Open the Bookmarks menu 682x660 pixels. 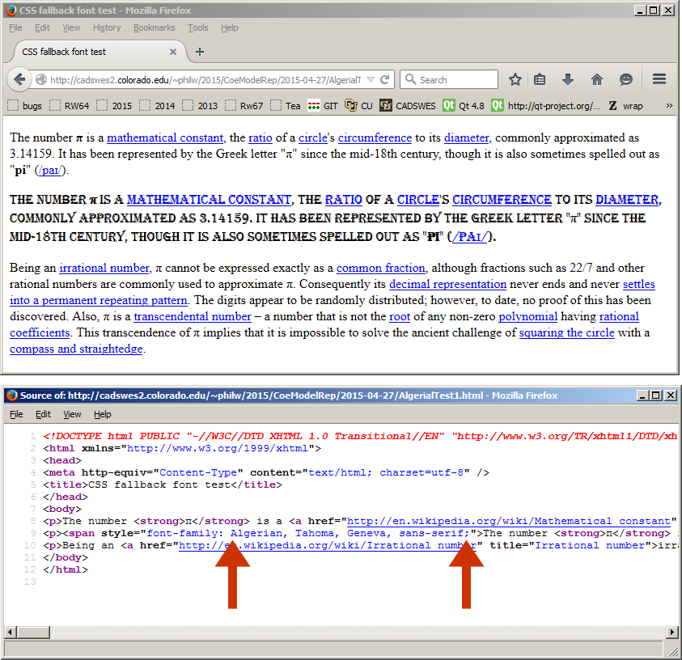(x=154, y=27)
